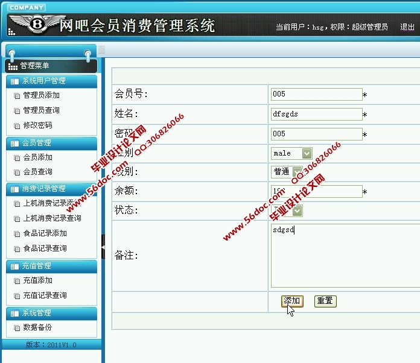Collapse the 系统管理 menu section
Image resolution: width=420 pixels, height=363 pixels.
[51, 313]
